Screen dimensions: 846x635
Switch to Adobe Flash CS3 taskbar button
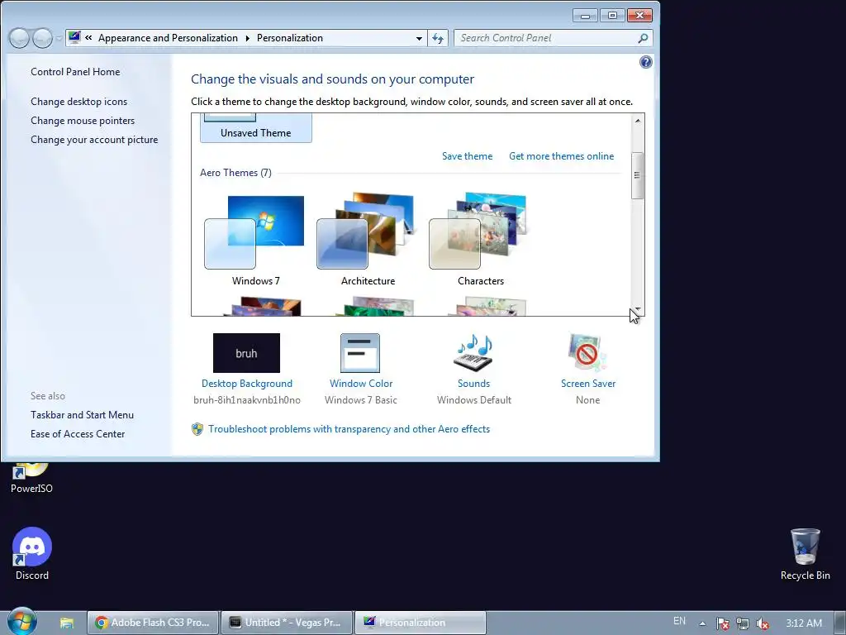tap(153, 623)
